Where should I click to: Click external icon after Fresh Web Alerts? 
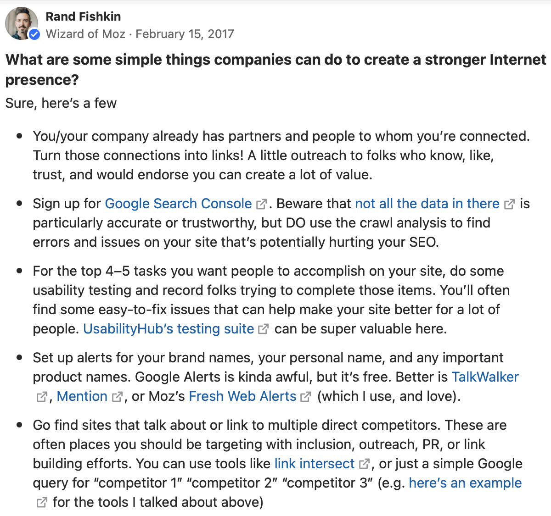tap(306, 397)
